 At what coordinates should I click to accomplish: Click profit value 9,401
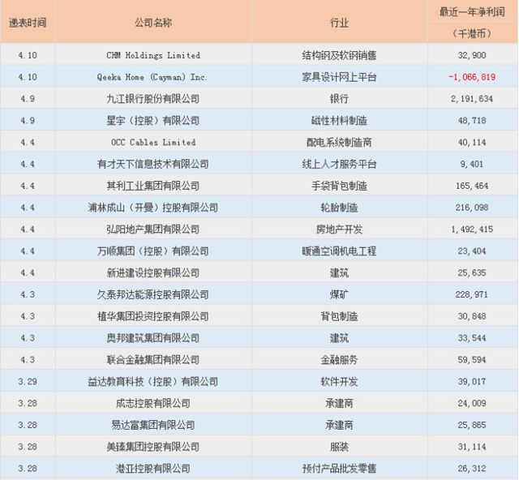tap(472, 164)
